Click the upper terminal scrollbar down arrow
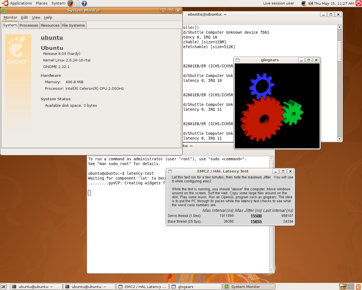The width and height of the screenshot is (362, 290). pos(339,139)
